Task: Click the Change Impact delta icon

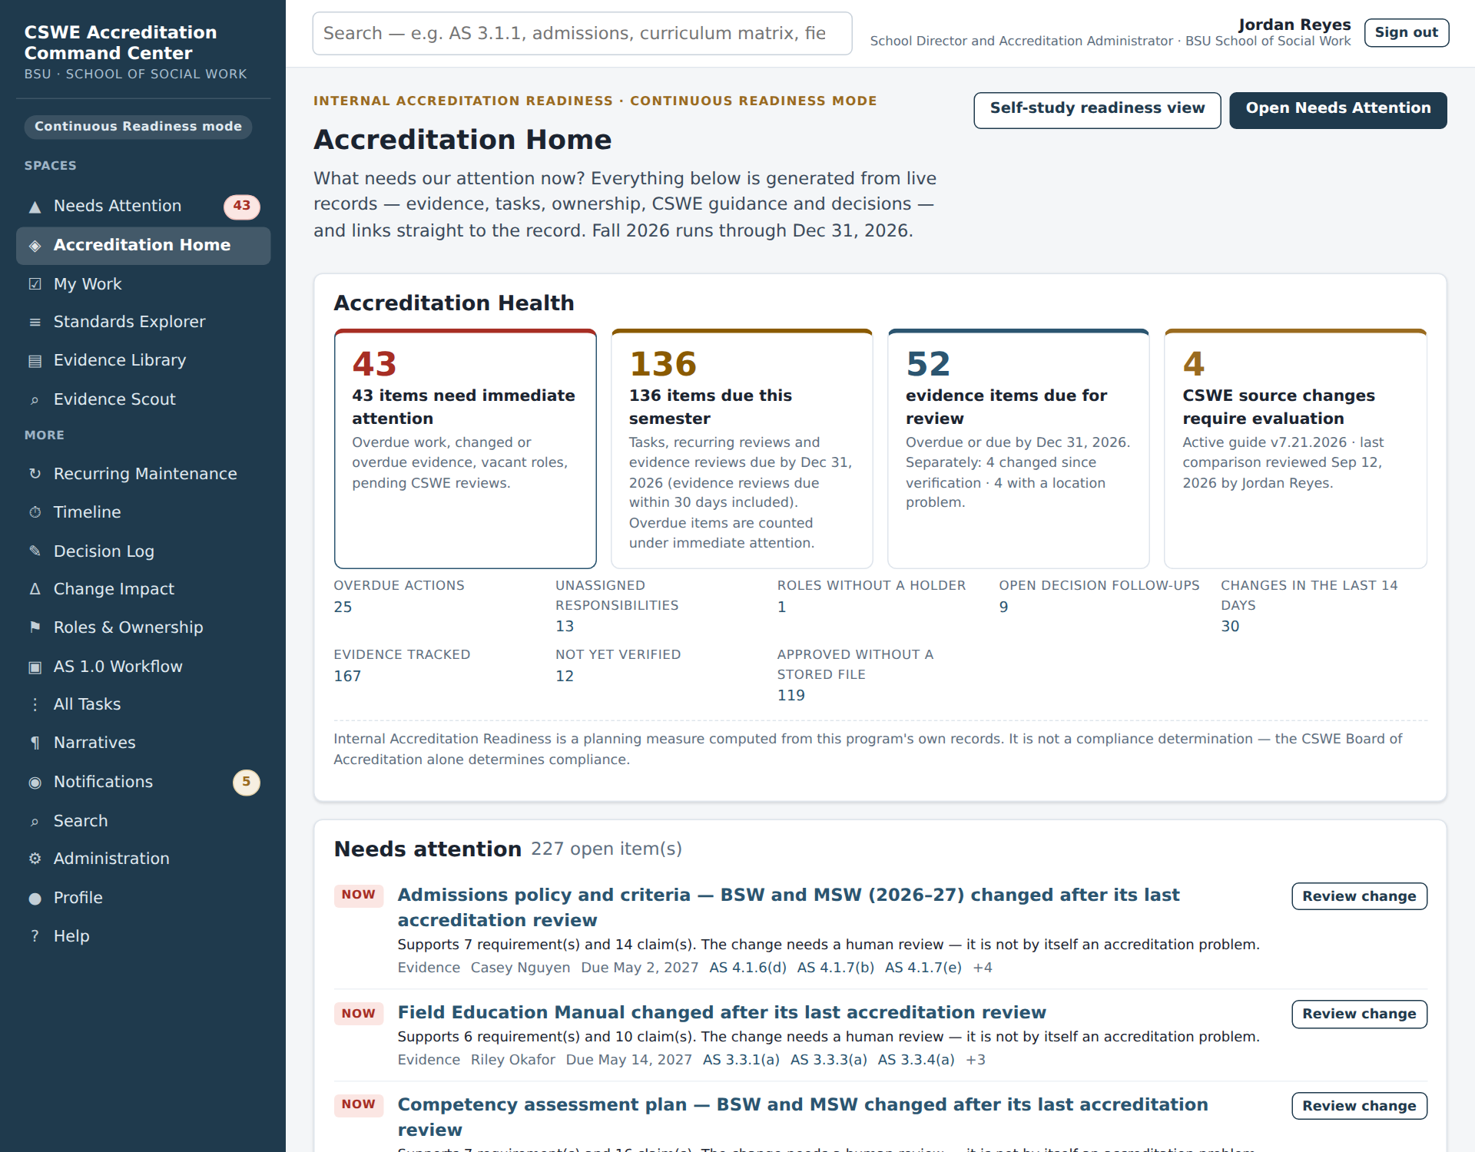Action: point(35,589)
